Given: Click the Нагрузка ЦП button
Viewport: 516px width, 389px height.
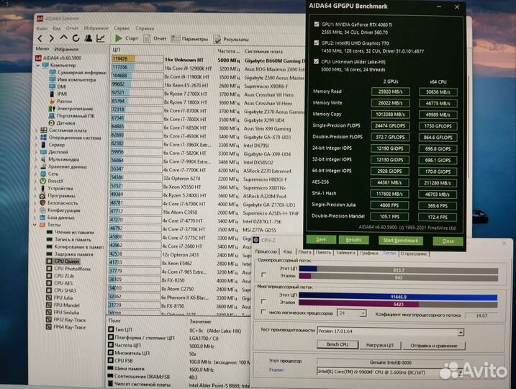Looking at the screenshot, I should coord(379,345).
